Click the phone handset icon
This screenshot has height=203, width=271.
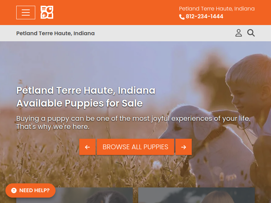[x=182, y=17]
